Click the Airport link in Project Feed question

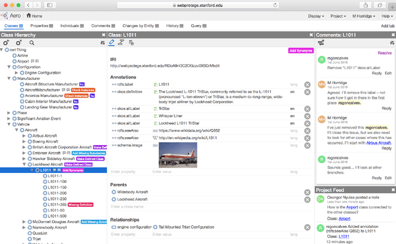point(352,207)
